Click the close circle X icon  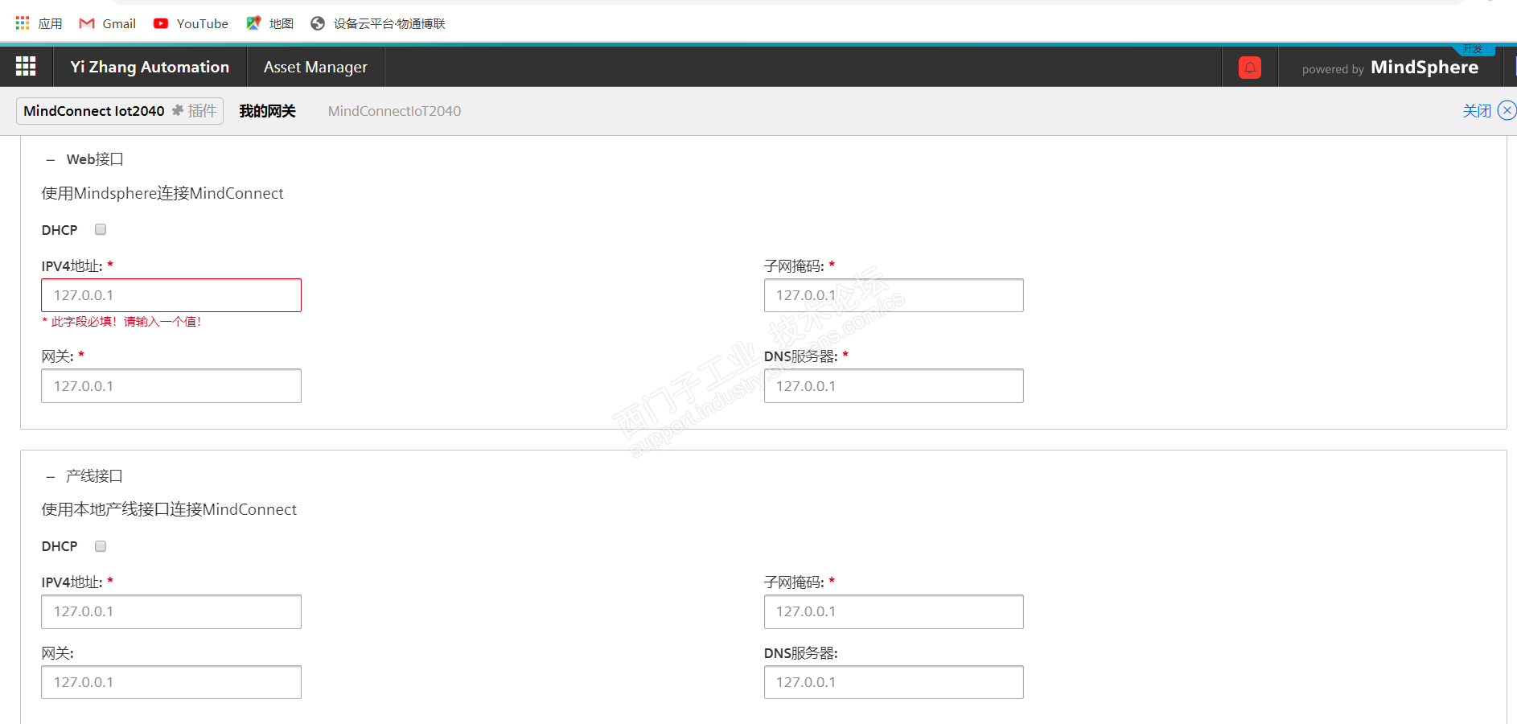[x=1507, y=110]
